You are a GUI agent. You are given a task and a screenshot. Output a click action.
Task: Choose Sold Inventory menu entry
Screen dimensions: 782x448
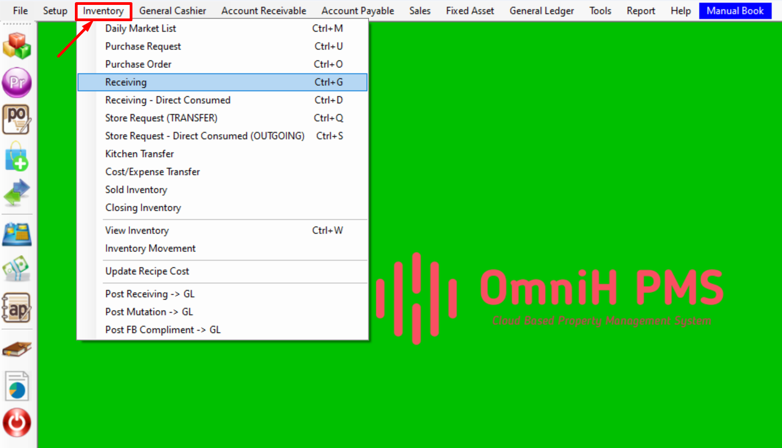tap(222, 190)
